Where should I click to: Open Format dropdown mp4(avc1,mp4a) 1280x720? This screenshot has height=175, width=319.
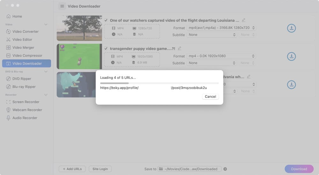point(221,28)
